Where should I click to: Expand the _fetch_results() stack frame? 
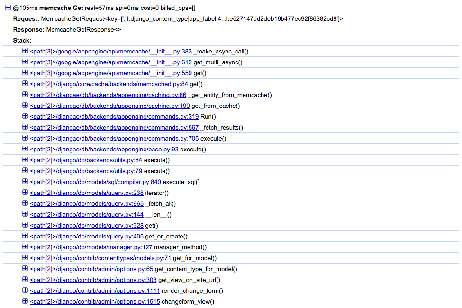click(25, 127)
